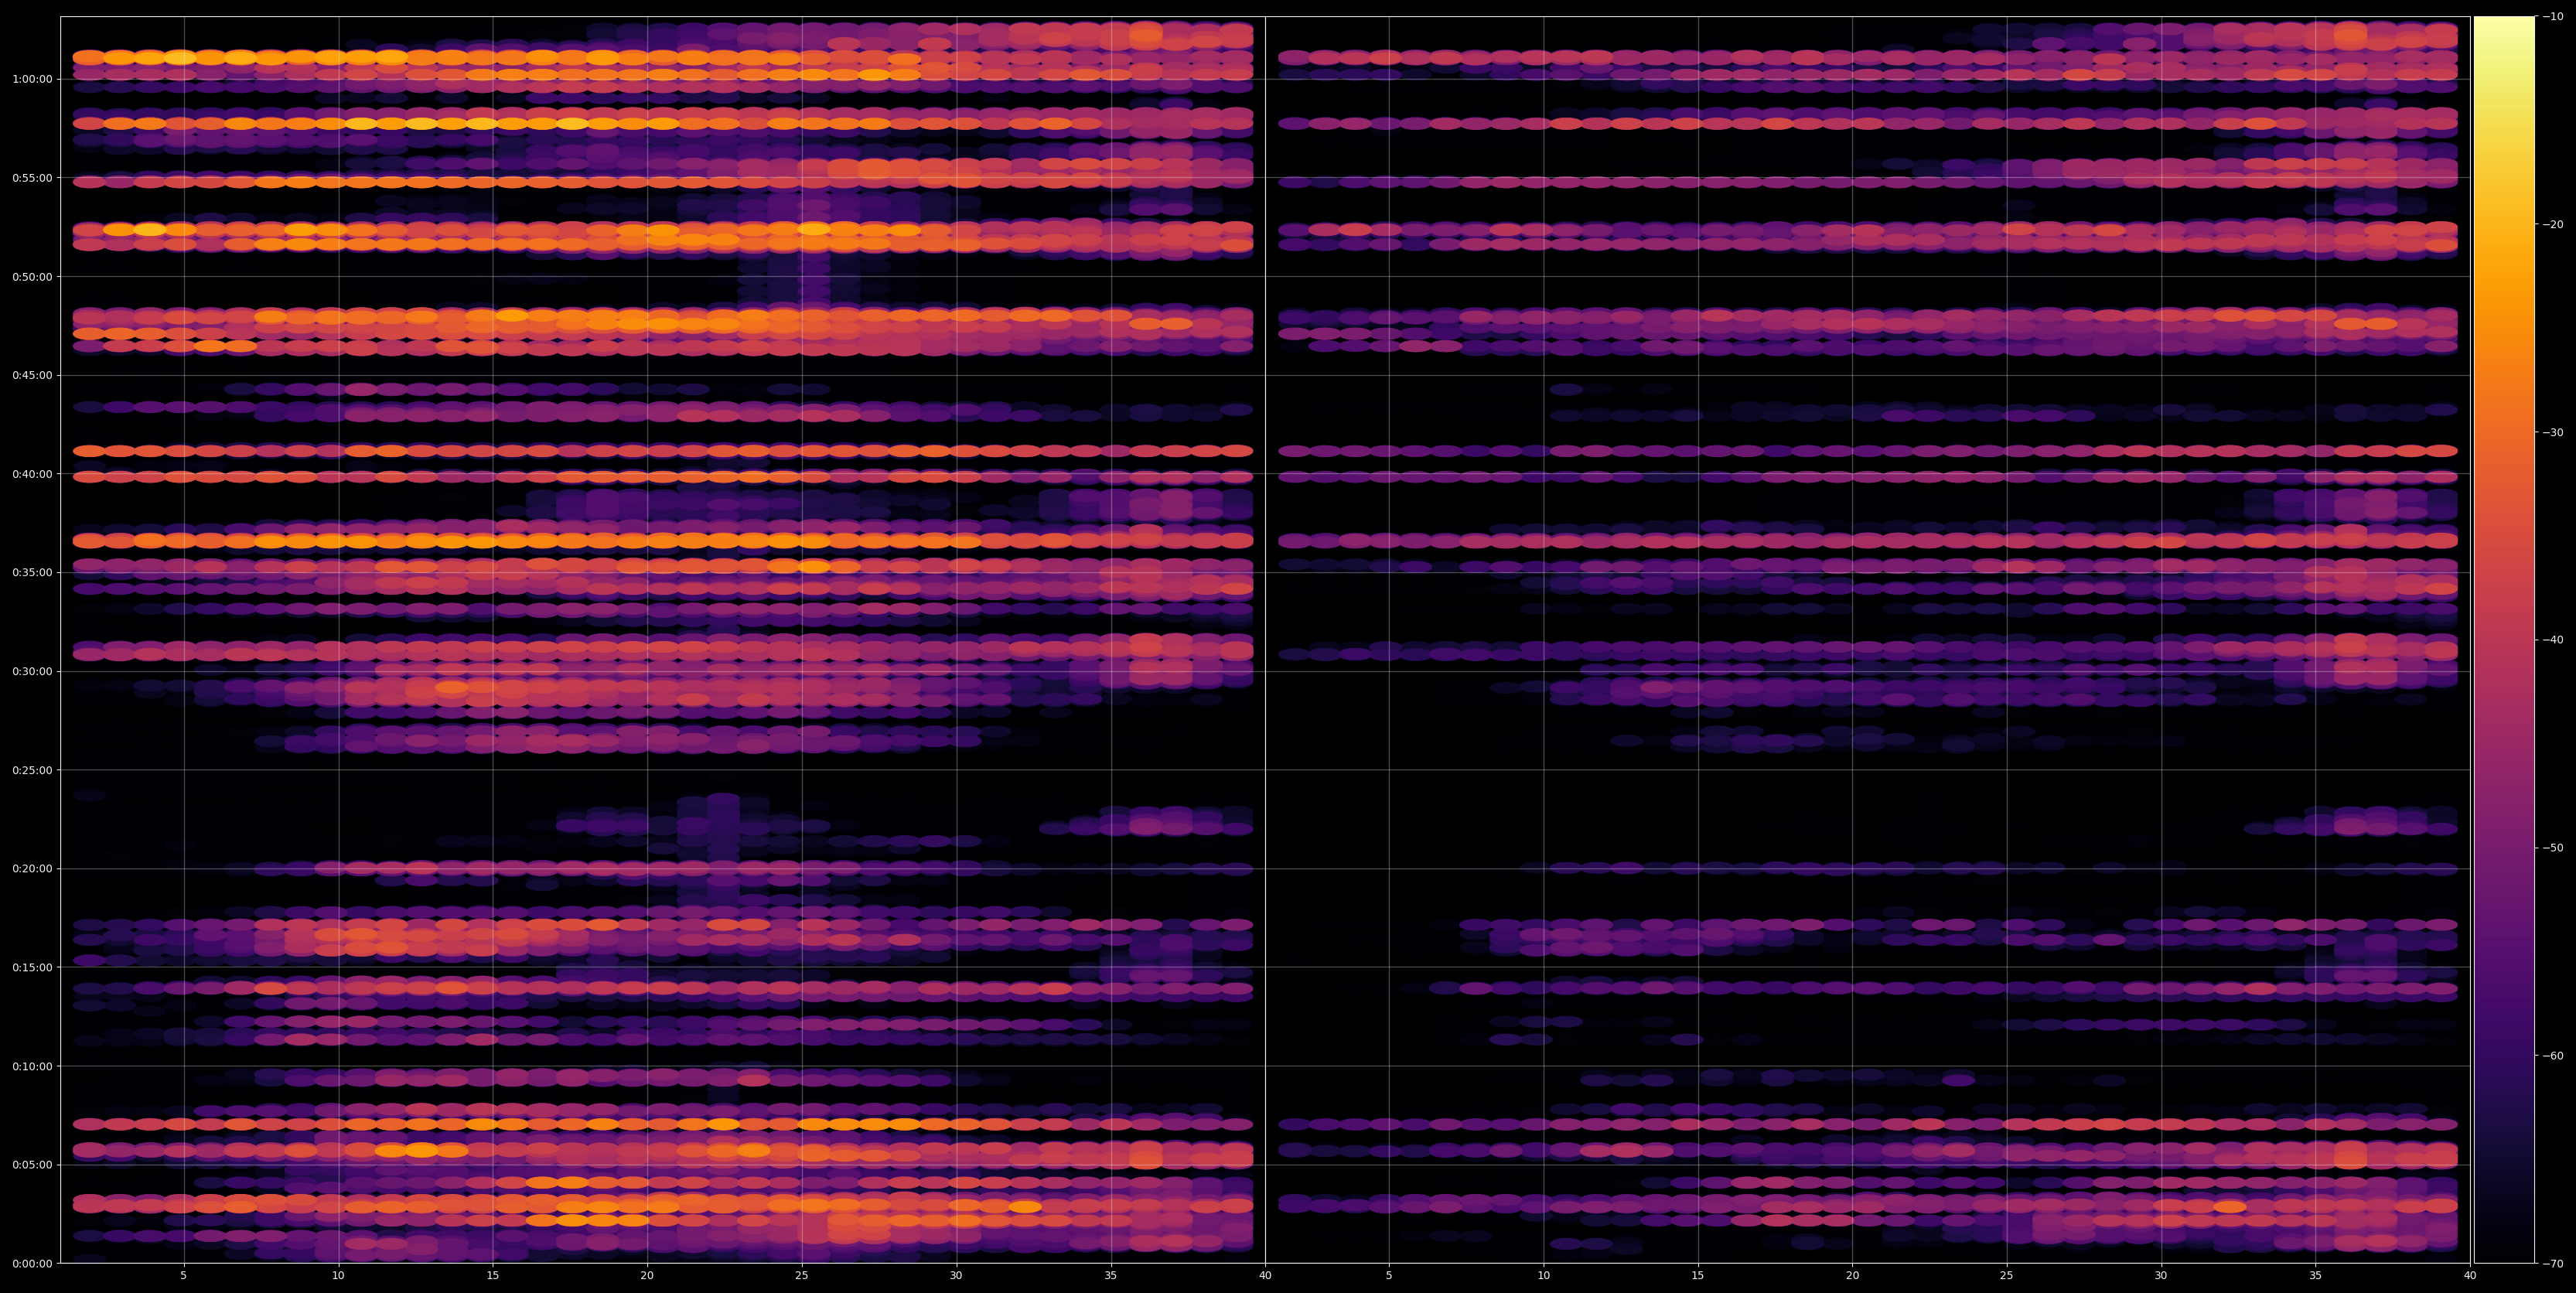
Task: Click the 0:05:00 y-axis tick label
Action: click(31, 1165)
